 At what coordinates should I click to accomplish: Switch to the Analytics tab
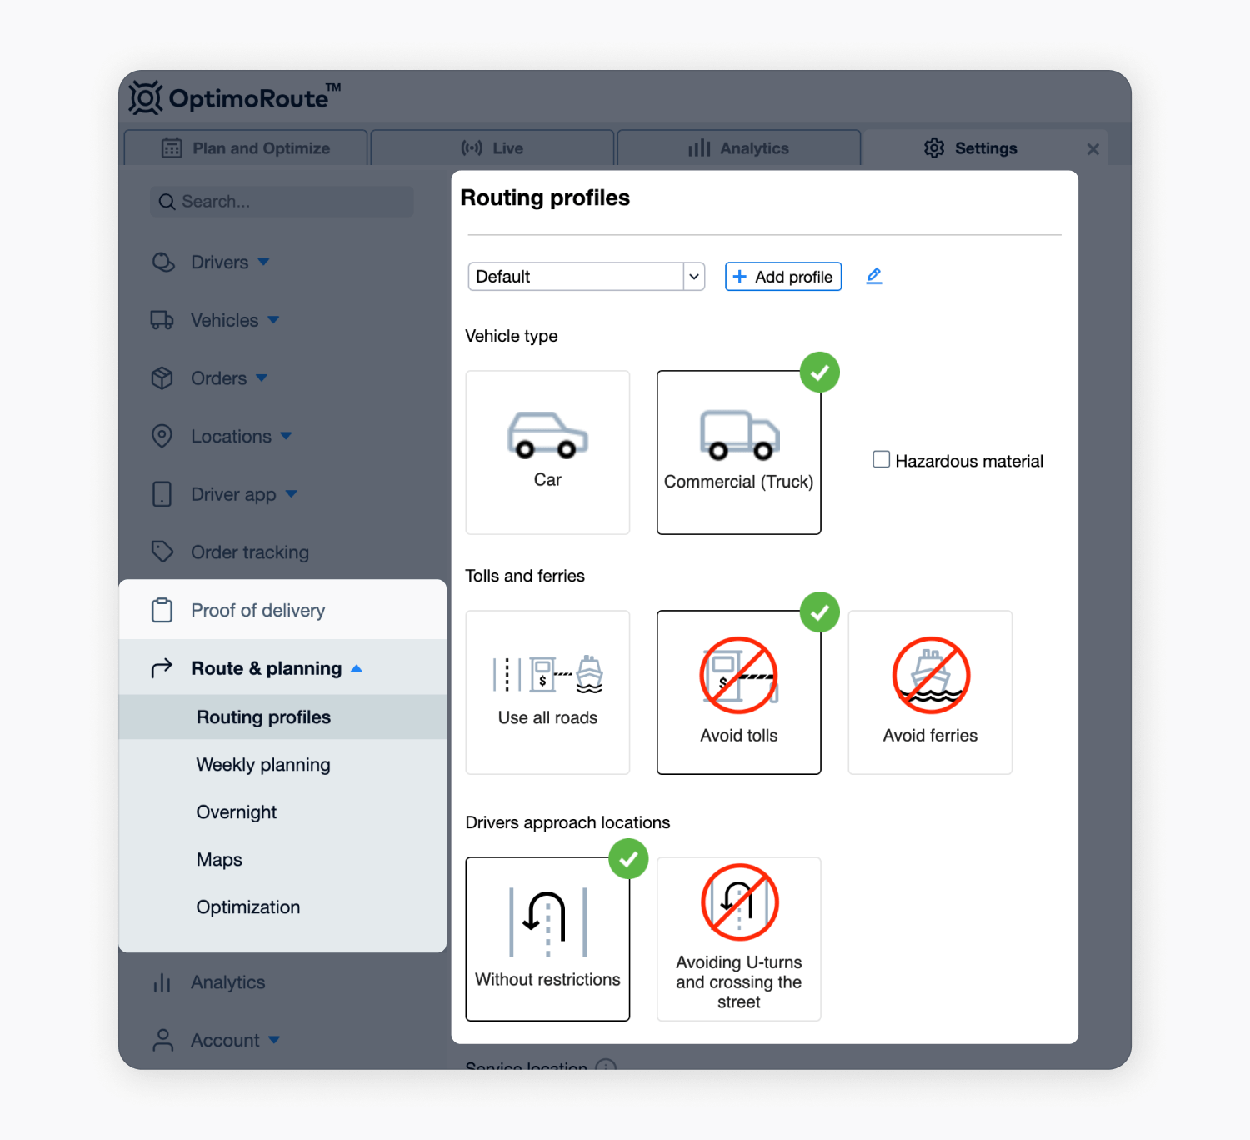(x=738, y=147)
